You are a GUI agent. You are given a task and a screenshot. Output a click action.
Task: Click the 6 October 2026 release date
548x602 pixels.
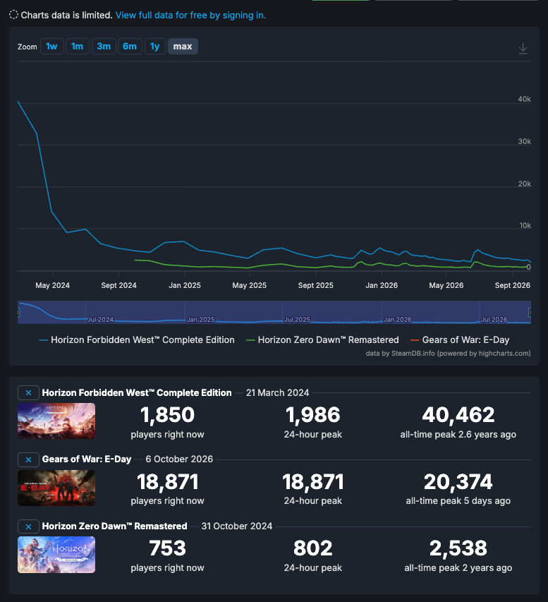(x=179, y=459)
